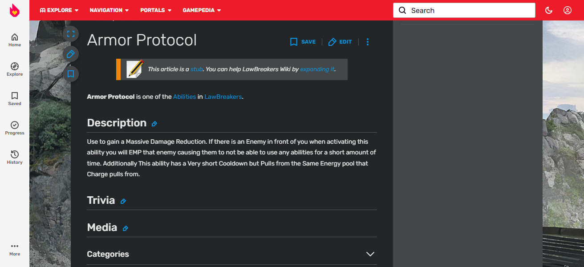This screenshot has width=584, height=267.
Task: Follow the stub link
Action: coord(197,69)
